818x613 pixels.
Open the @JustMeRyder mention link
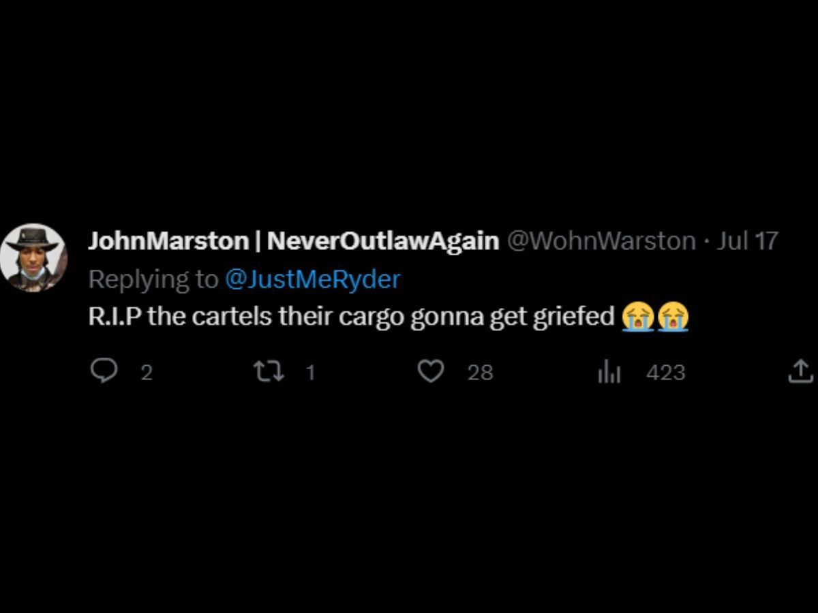312,279
